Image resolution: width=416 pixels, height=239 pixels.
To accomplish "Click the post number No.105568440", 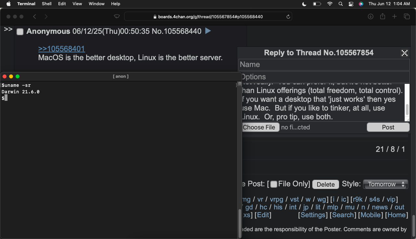I will [177, 32].
